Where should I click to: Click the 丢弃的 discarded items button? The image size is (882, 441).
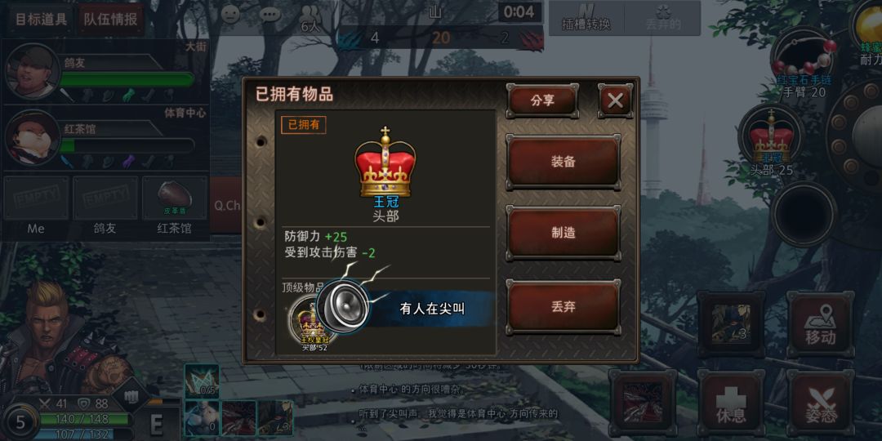tap(662, 18)
